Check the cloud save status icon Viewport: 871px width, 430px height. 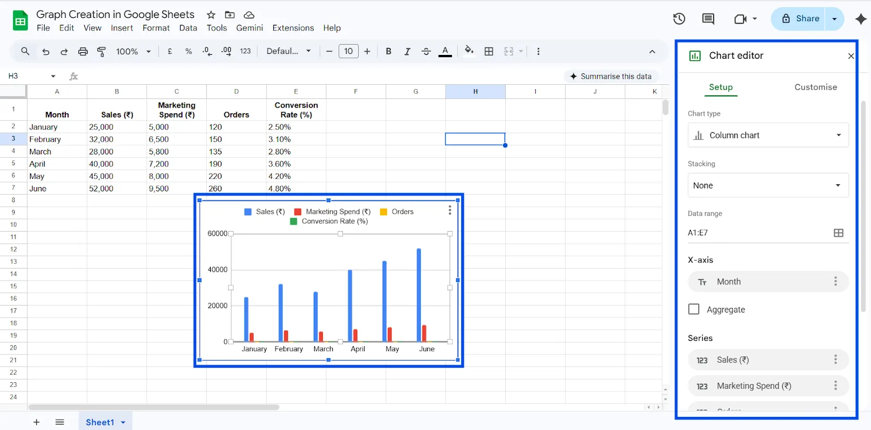coord(249,15)
